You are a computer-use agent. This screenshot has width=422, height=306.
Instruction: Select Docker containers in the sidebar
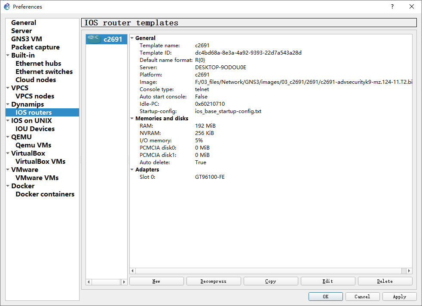click(45, 194)
